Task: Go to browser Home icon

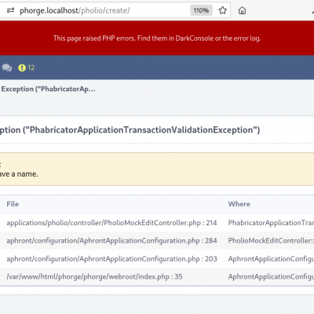Action: click(x=242, y=10)
